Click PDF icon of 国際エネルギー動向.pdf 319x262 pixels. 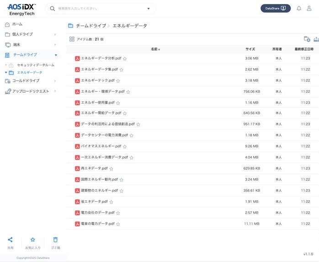pyautogui.click(x=77, y=180)
